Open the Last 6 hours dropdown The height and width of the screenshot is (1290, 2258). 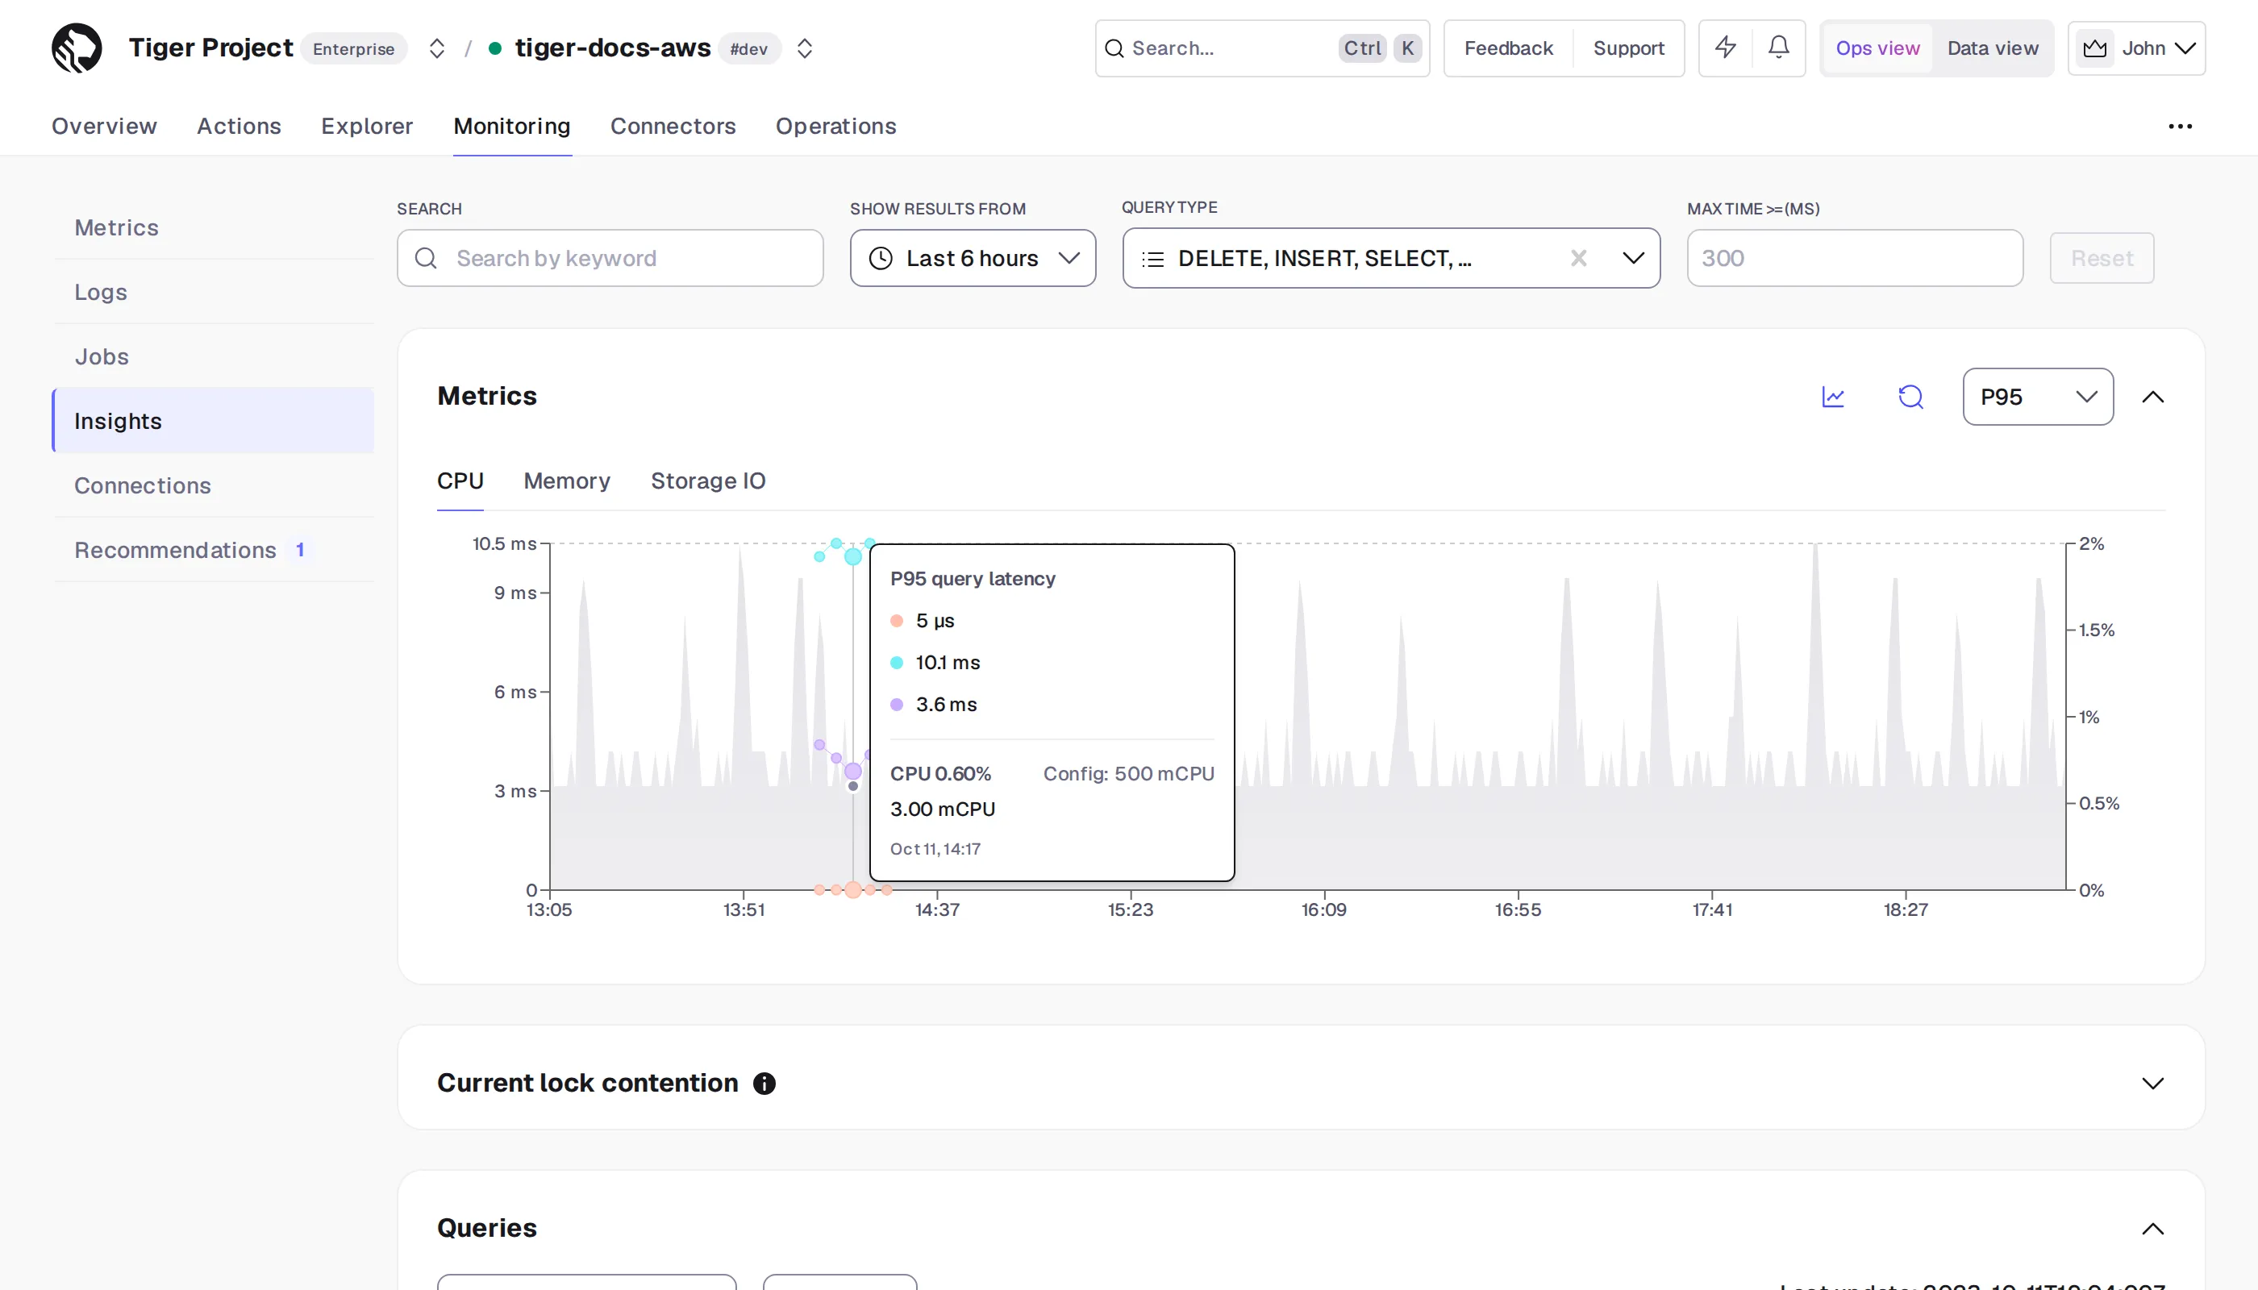972,258
